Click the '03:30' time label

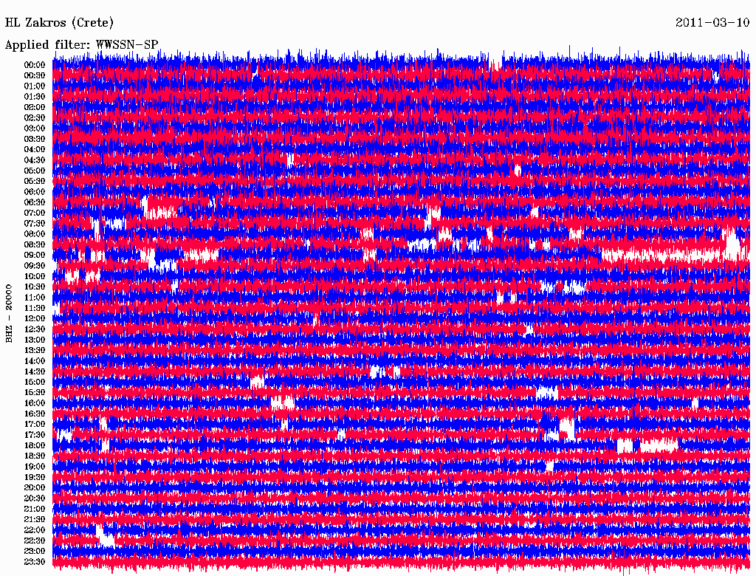click(35, 139)
